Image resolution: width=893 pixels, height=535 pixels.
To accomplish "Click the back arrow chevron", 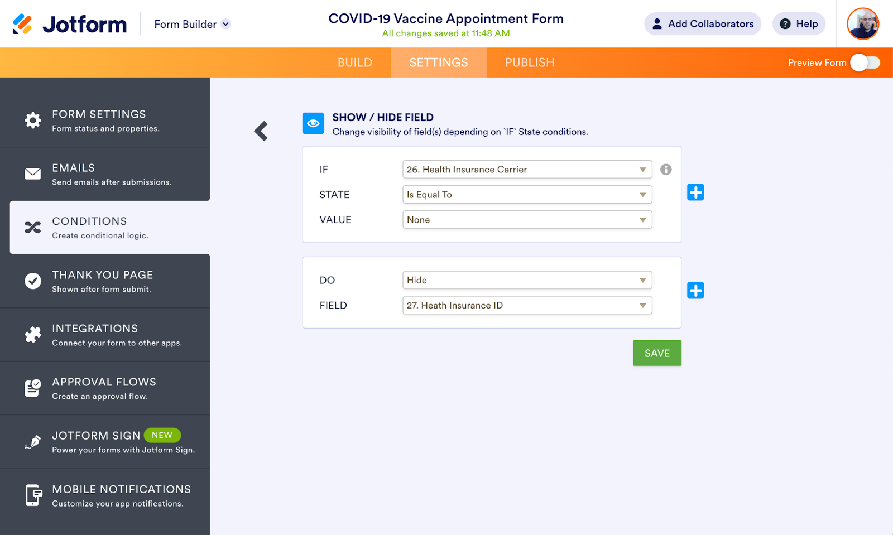I will 261,131.
